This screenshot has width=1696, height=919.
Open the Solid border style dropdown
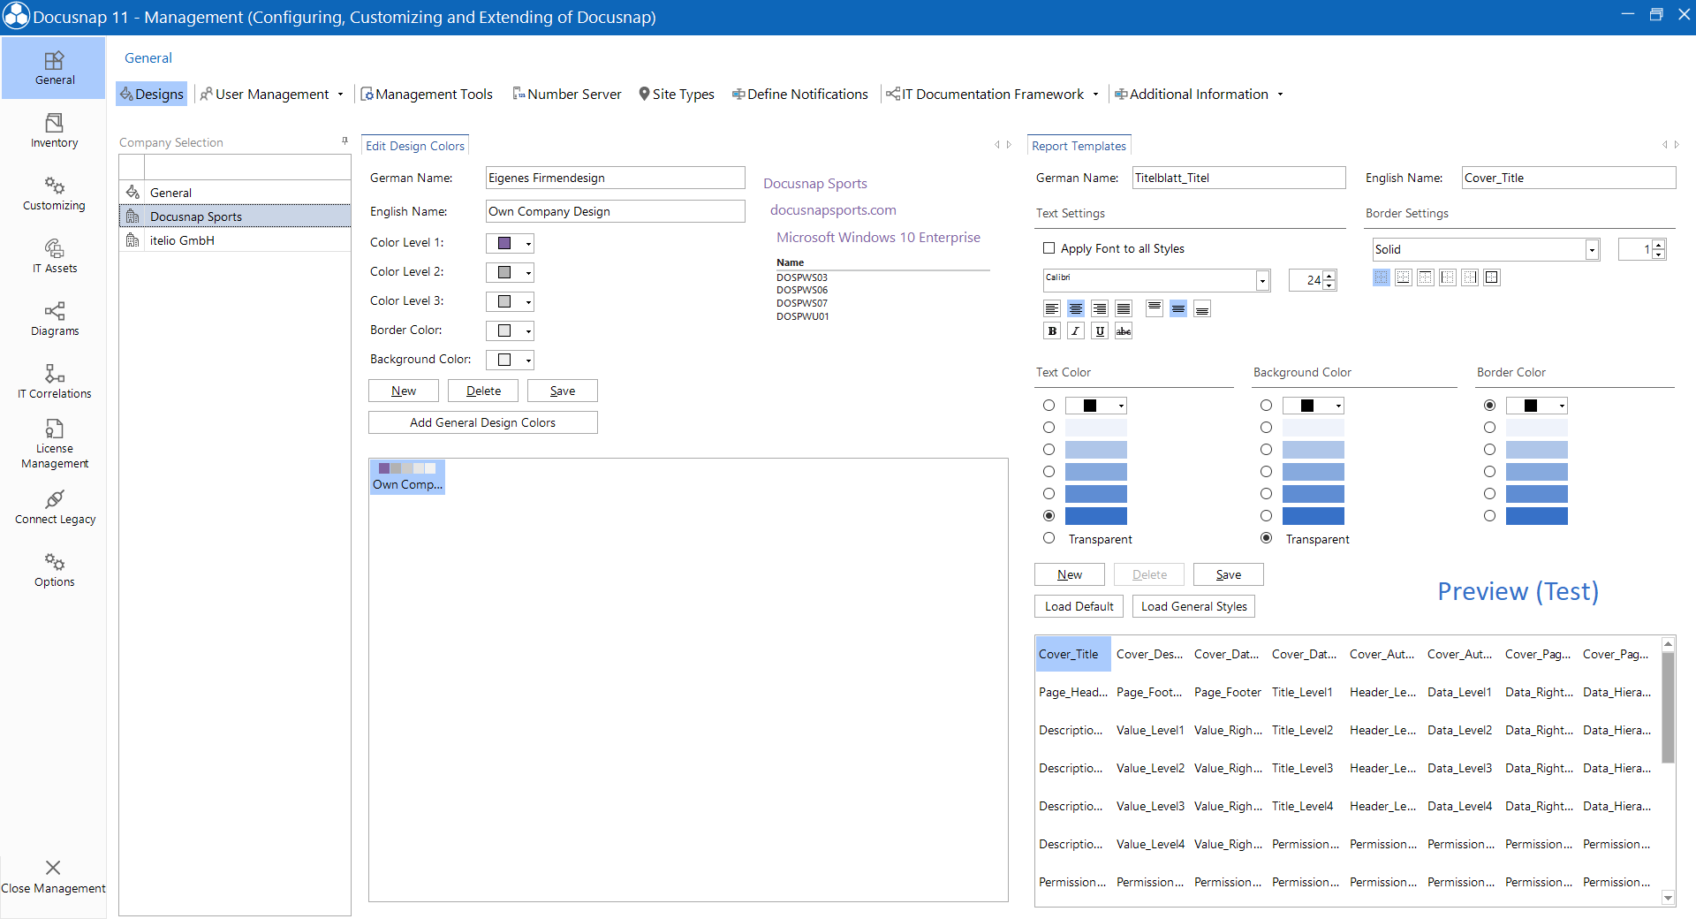tap(1590, 249)
